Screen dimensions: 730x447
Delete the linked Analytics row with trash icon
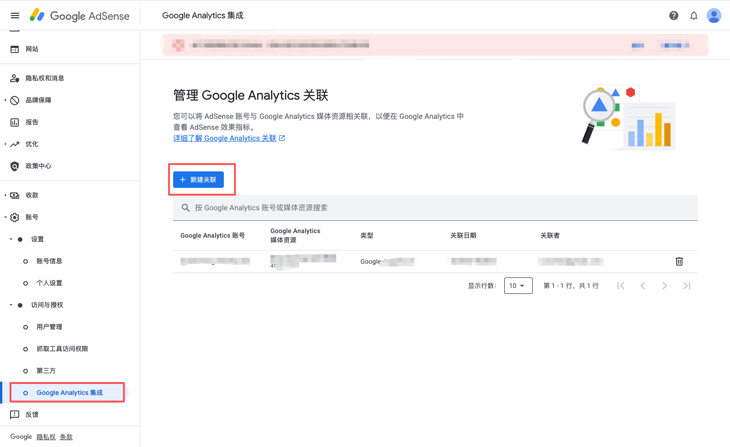coord(679,261)
